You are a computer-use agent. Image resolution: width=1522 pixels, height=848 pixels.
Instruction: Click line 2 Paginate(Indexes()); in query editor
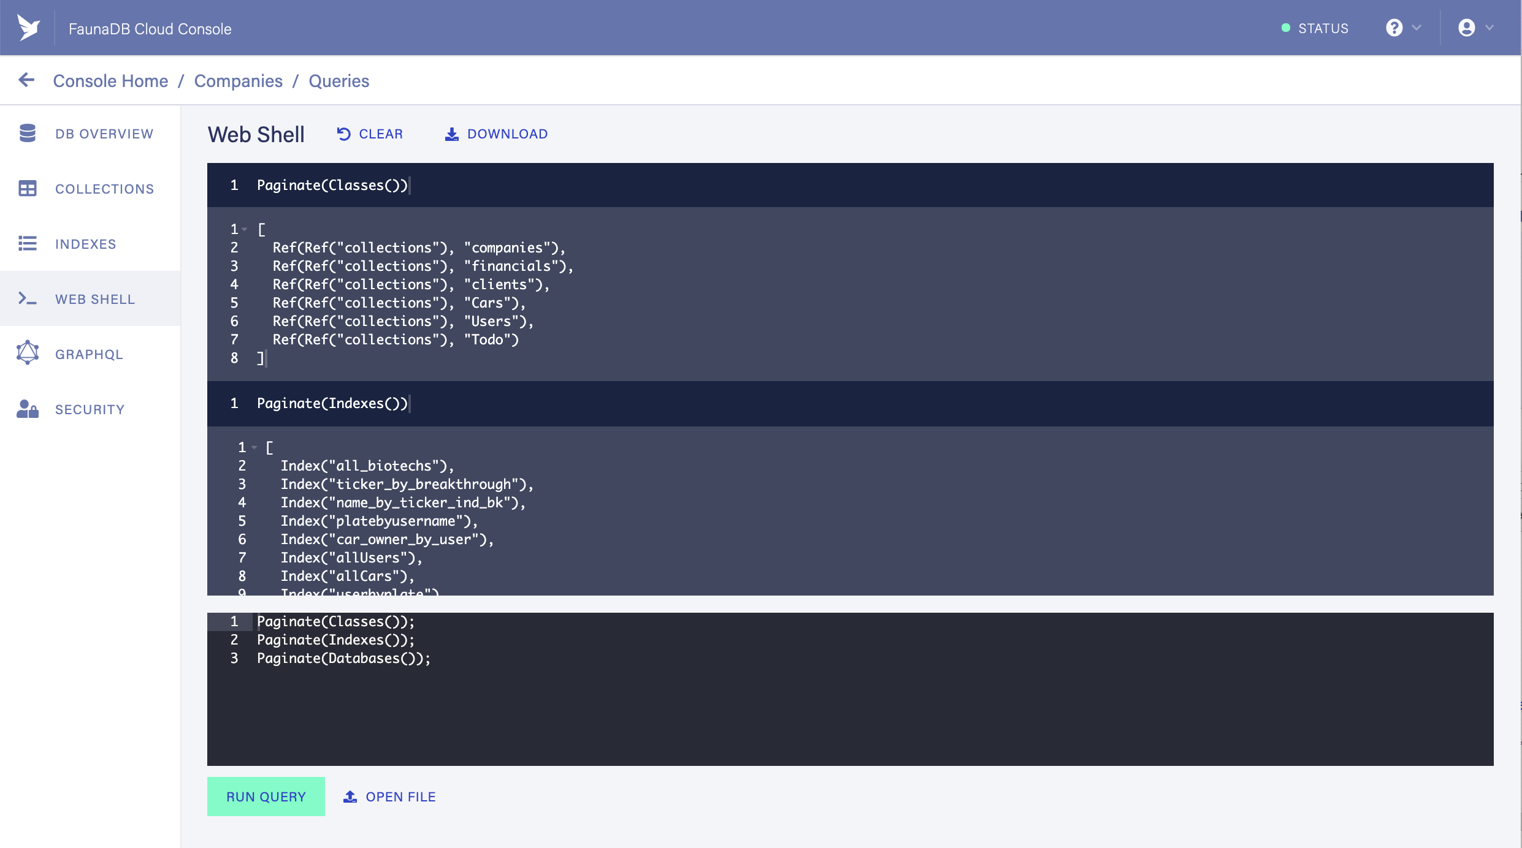[336, 640]
